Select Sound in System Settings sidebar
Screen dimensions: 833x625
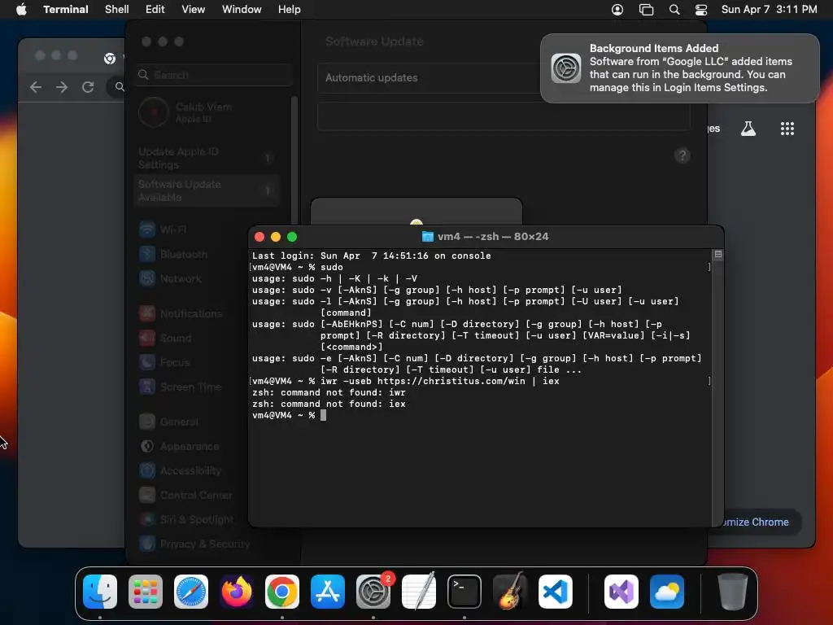click(x=207, y=338)
